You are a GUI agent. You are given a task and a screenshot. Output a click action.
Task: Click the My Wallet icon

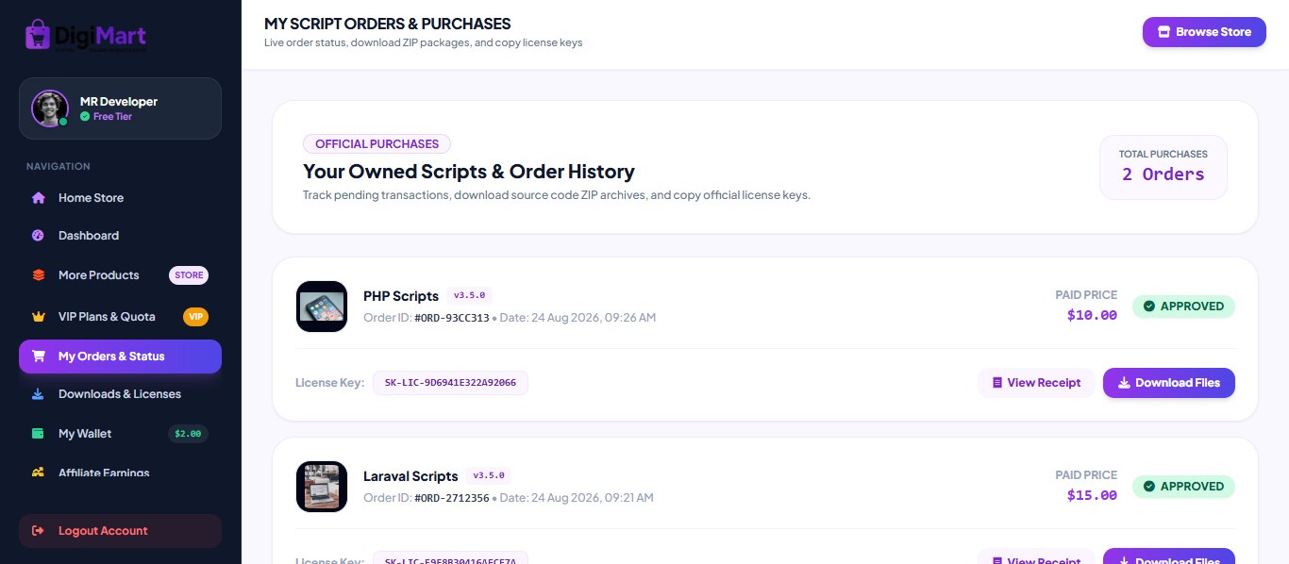click(x=39, y=434)
